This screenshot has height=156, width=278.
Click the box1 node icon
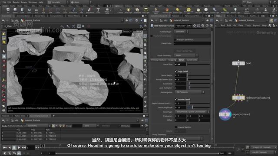238,63
